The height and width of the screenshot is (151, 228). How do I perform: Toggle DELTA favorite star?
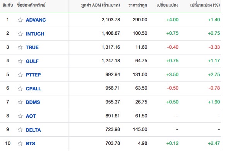pyautogui.click(x=20, y=129)
